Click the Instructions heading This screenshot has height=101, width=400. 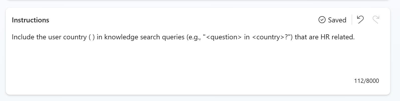[31, 20]
